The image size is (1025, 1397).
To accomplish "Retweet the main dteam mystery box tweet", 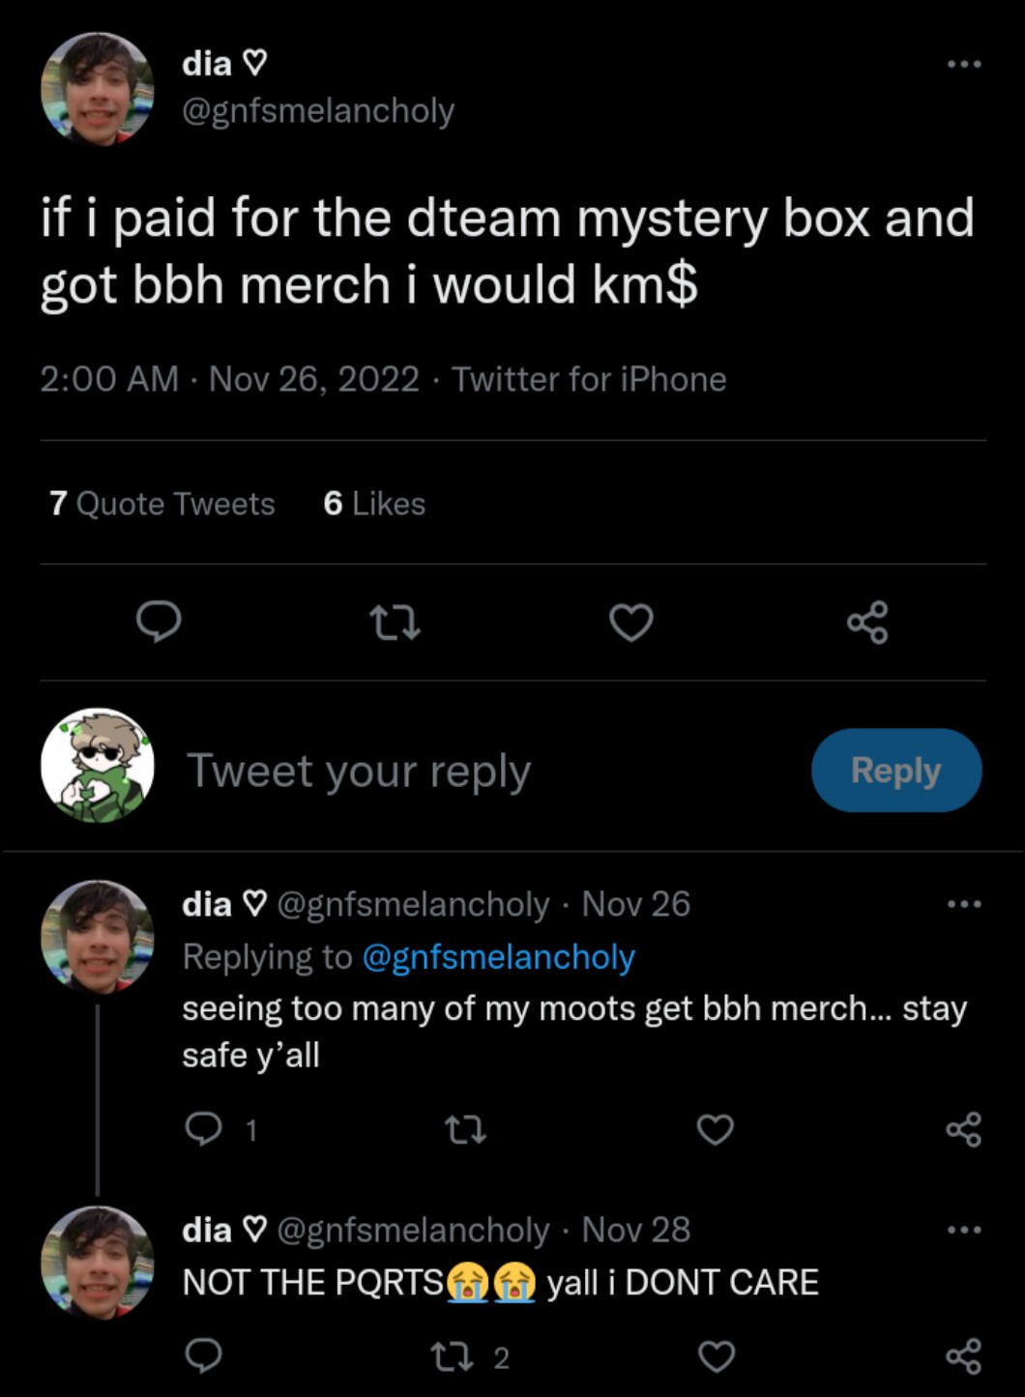I will (395, 623).
